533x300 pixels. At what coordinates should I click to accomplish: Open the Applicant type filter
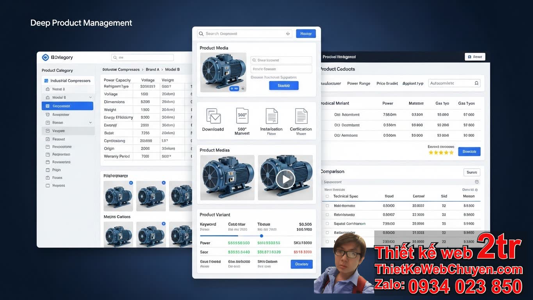click(413, 84)
